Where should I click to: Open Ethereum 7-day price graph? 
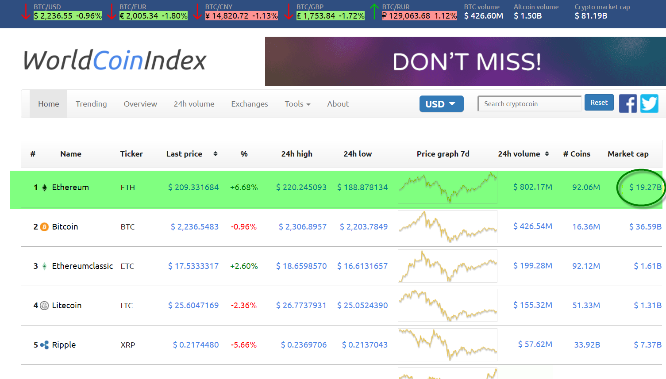coord(447,188)
